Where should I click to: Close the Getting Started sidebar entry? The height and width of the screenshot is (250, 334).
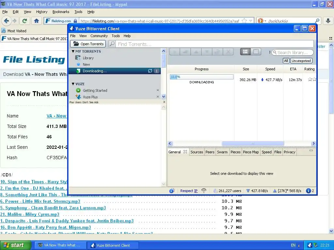[x=158, y=90]
